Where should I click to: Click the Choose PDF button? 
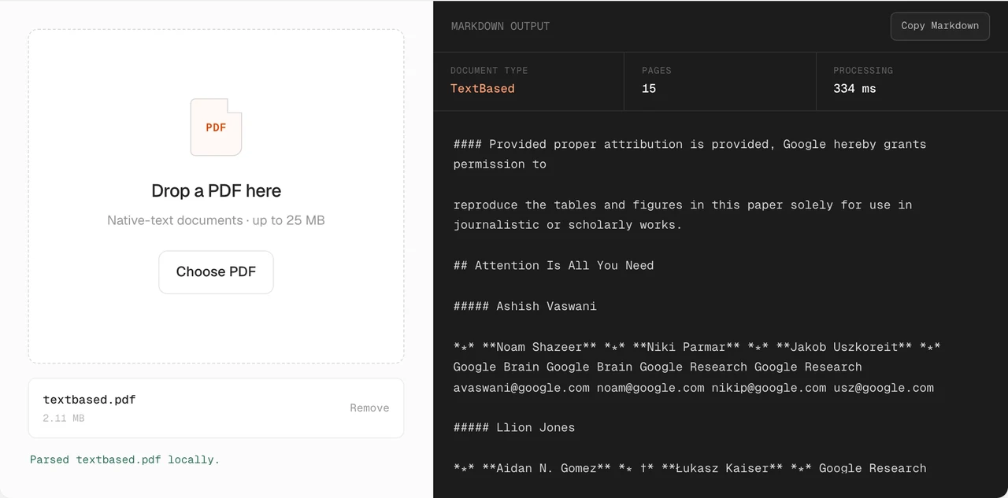[216, 272]
